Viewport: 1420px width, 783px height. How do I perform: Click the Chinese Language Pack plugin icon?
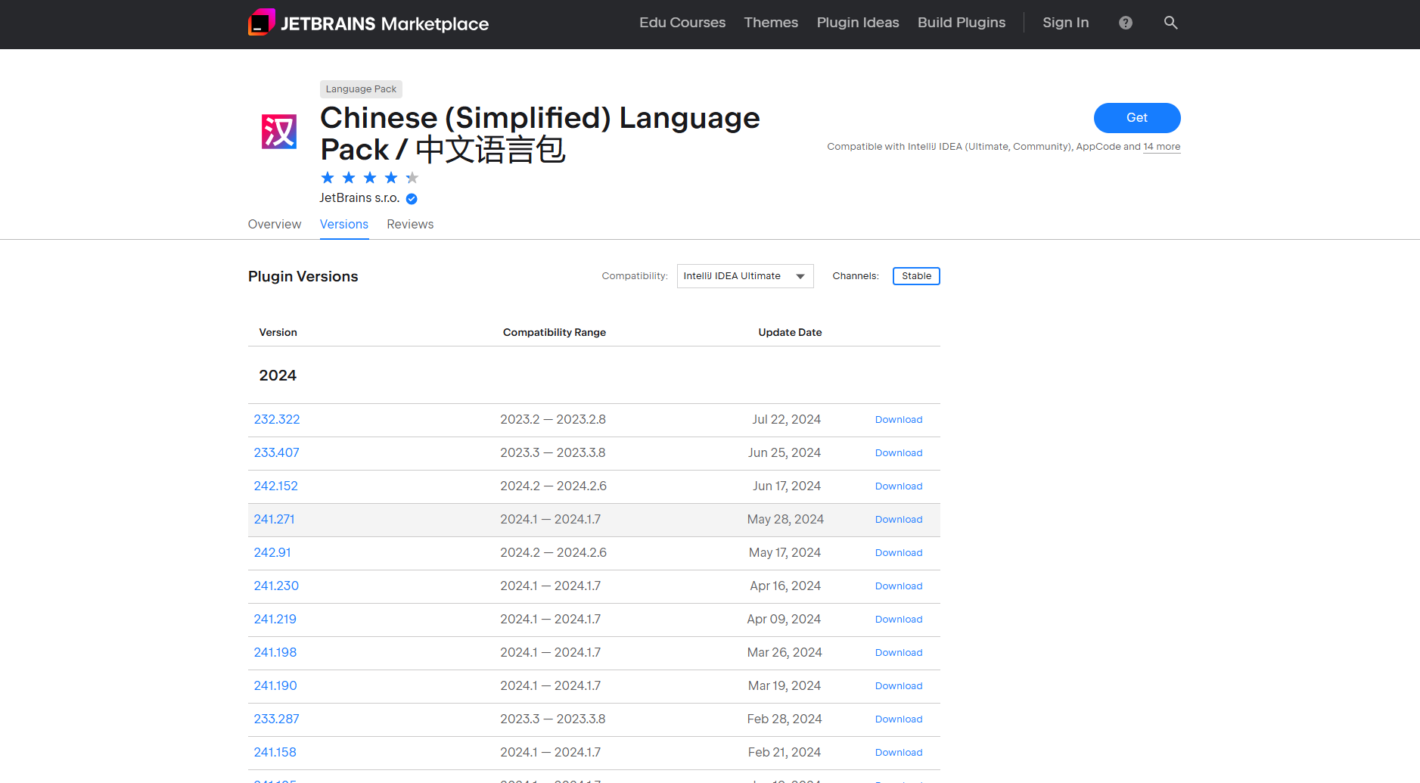tap(279, 132)
